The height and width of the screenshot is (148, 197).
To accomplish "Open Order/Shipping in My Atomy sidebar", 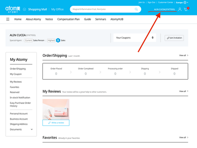I will [18, 69].
